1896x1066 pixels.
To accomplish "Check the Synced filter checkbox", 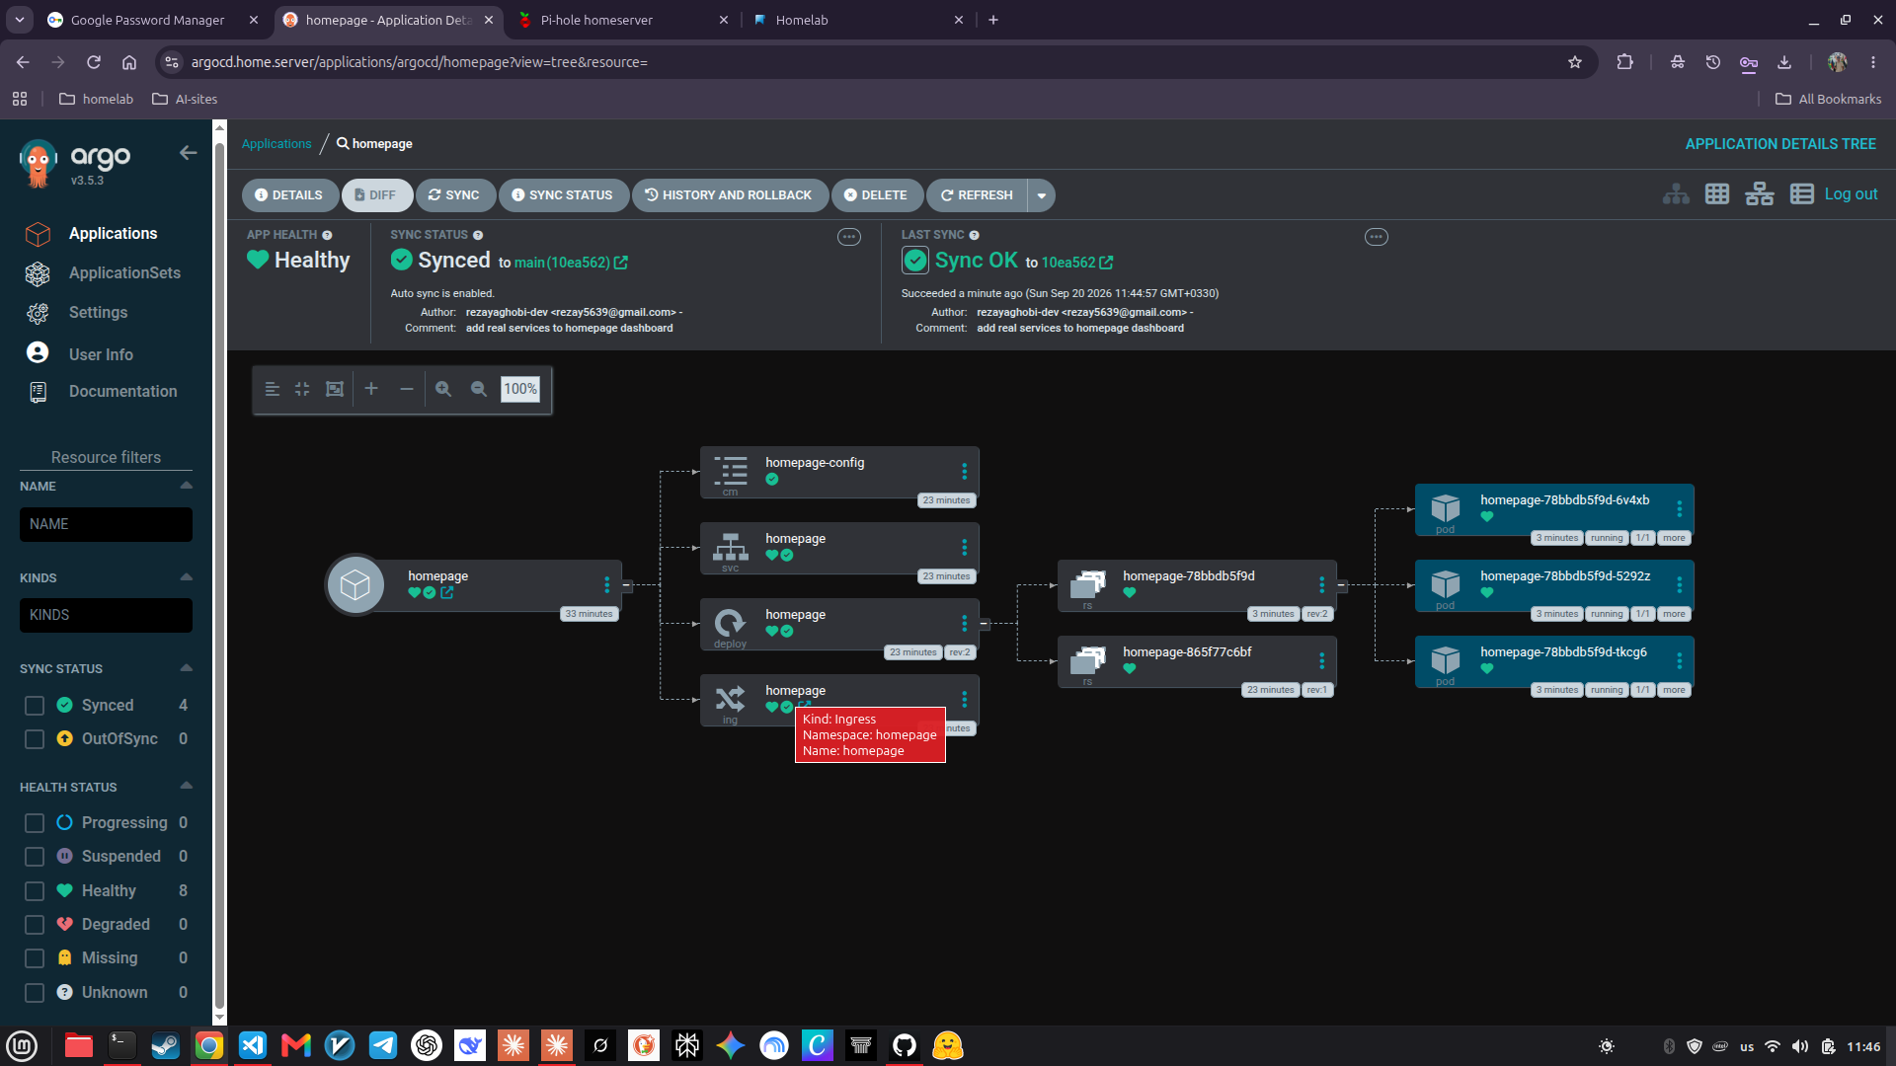I will (35, 706).
